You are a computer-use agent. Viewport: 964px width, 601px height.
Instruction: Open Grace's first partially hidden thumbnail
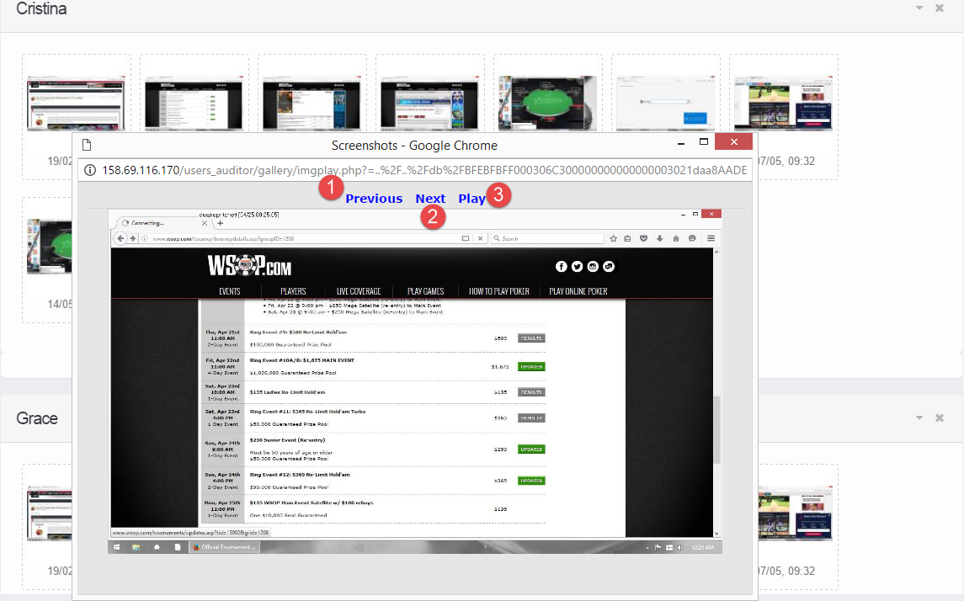(x=49, y=513)
